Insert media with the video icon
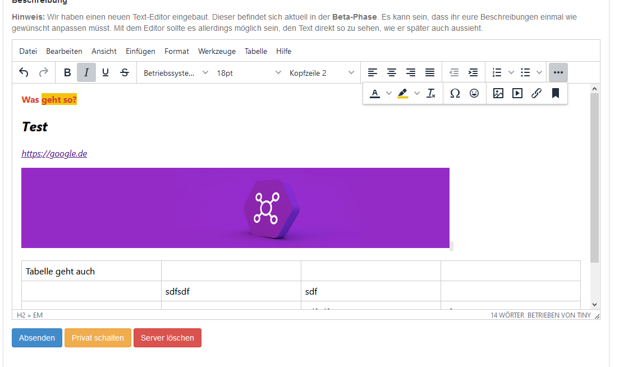This screenshot has height=367, width=619. (517, 94)
